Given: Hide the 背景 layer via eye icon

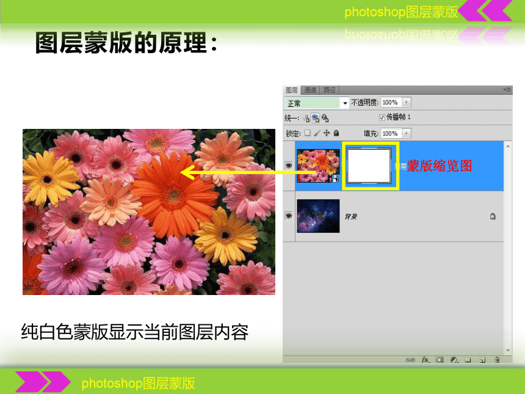Looking at the screenshot, I should pyautogui.click(x=289, y=216).
